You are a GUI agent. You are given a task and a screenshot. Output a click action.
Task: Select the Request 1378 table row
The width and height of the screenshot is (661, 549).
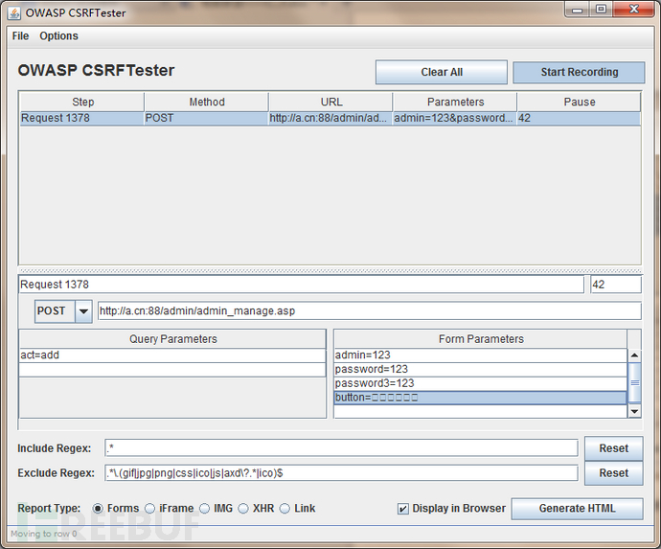click(330, 118)
